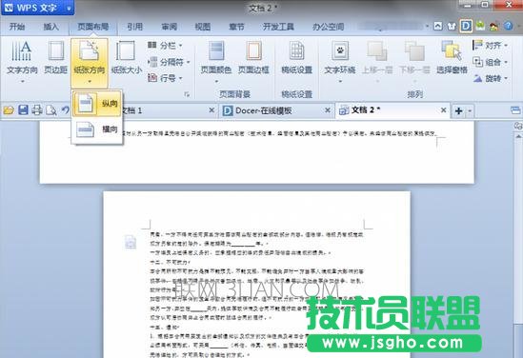Select Portrait (纵向) orientation option

coord(97,104)
